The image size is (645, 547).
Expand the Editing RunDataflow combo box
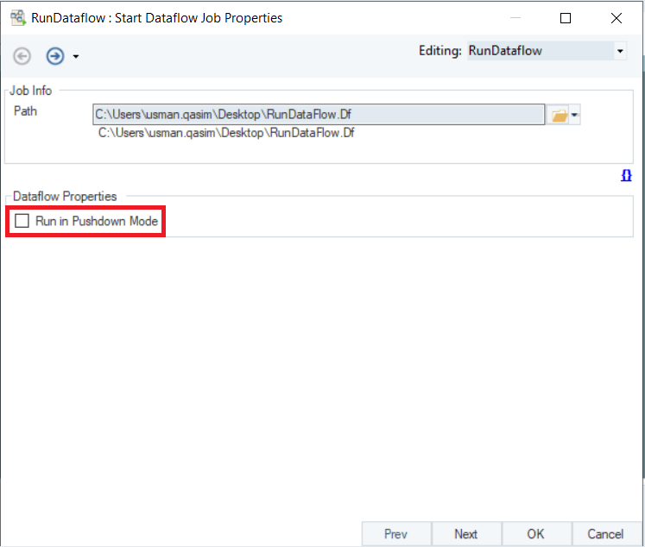point(619,51)
